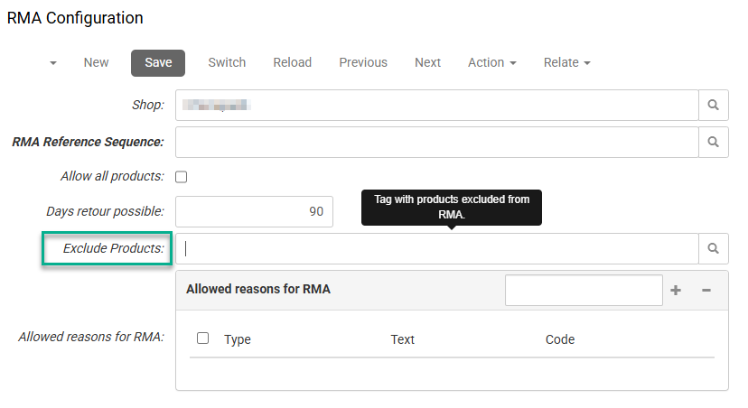Screen dimensions: 748x408
Task: Focus the Days retour possible field
Action: 254,211
